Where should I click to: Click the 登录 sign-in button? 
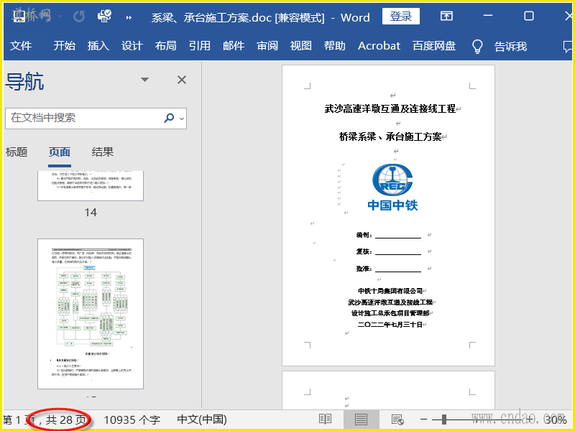(401, 17)
